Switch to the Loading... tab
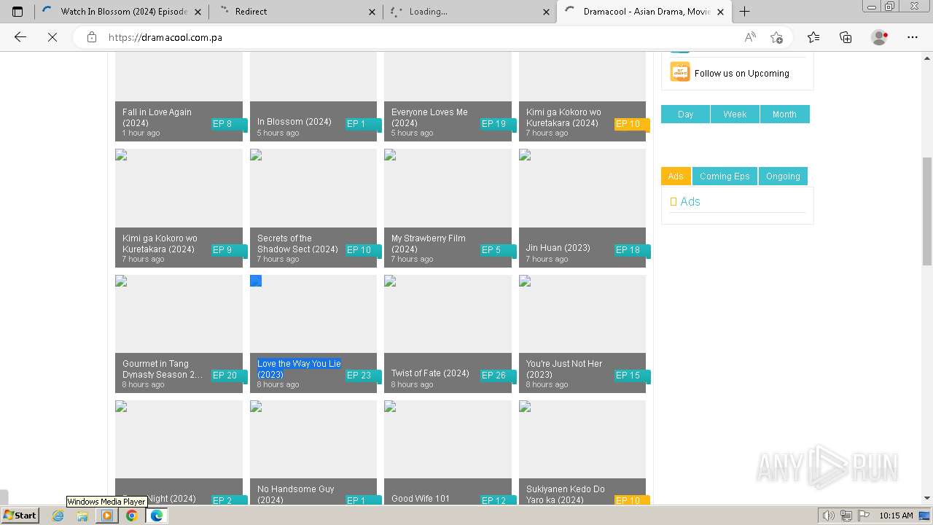This screenshot has height=525, width=933. 470,12
